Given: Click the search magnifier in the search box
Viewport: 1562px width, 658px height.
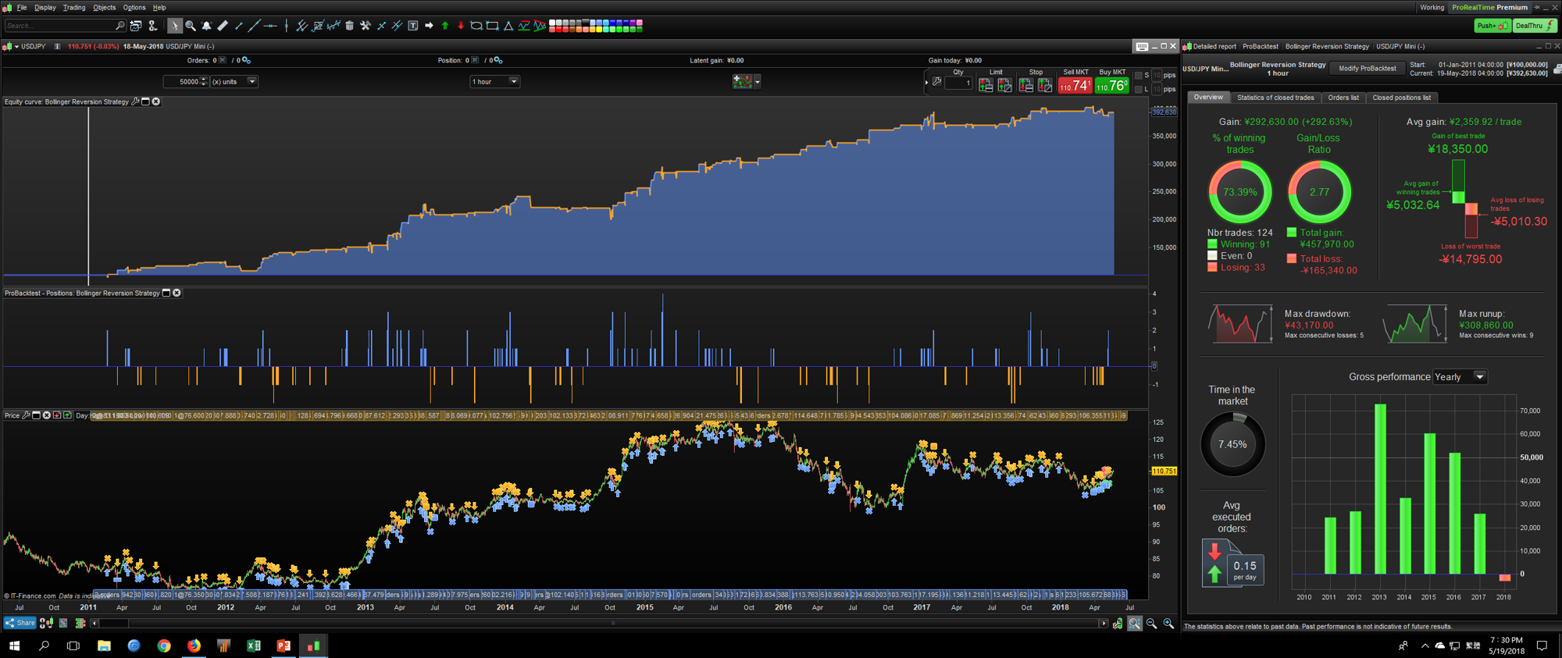Looking at the screenshot, I should [x=119, y=26].
